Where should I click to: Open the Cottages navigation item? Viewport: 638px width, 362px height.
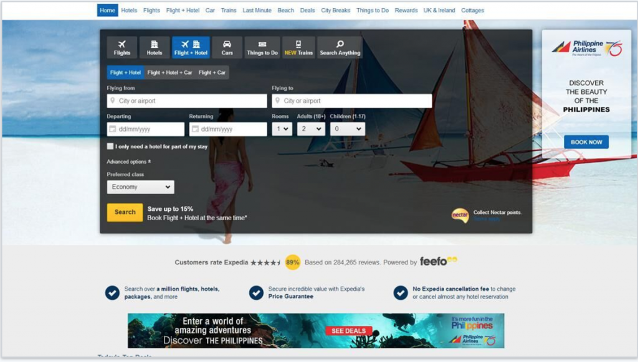pyautogui.click(x=472, y=10)
